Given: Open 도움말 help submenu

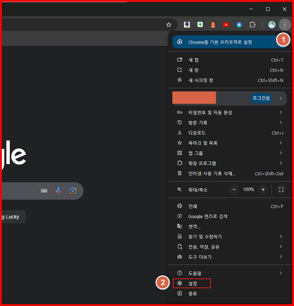Looking at the screenshot, I should click(x=230, y=273).
